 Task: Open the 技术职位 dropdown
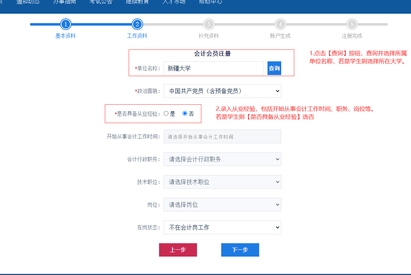click(222, 182)
